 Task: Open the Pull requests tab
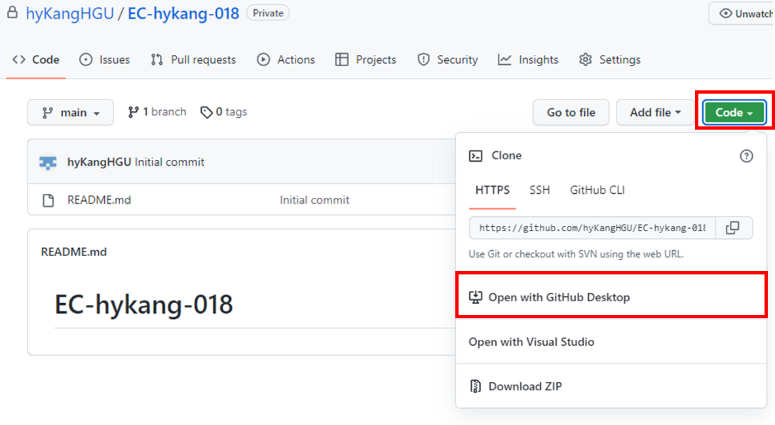coord(193,60)
